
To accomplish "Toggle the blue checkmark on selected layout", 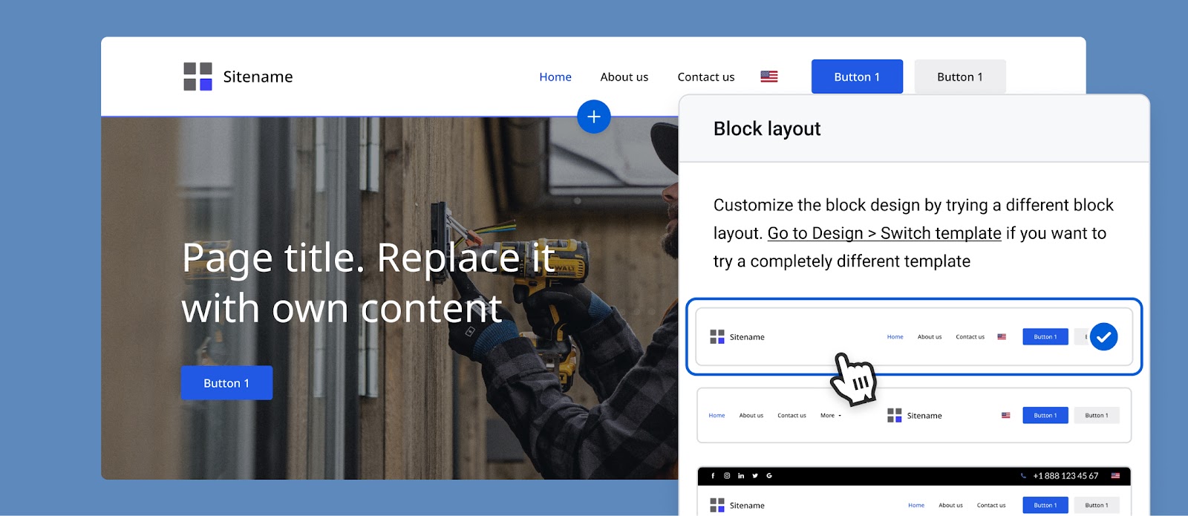I will [x=1104, y=337].
